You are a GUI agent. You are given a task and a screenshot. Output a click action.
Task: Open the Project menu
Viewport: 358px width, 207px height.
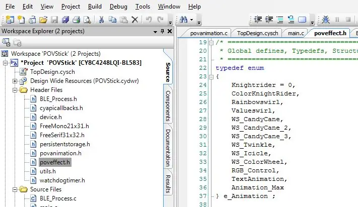pyautogui.click(x=70, y=7)
